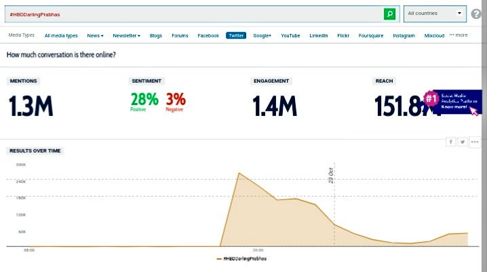Click the #1 Social Media Analytics banner
The height and width of the screenshot is (272, 487).
pos(453,102)
